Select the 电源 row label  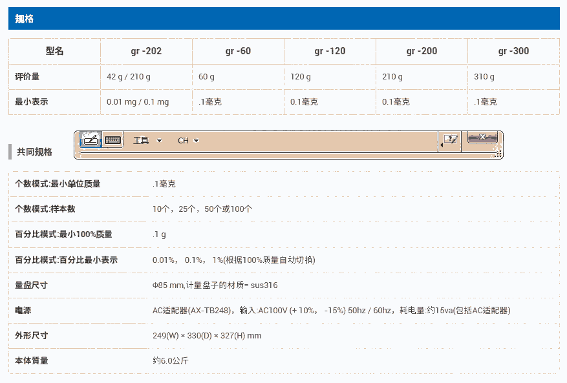[x=23, y=311]
